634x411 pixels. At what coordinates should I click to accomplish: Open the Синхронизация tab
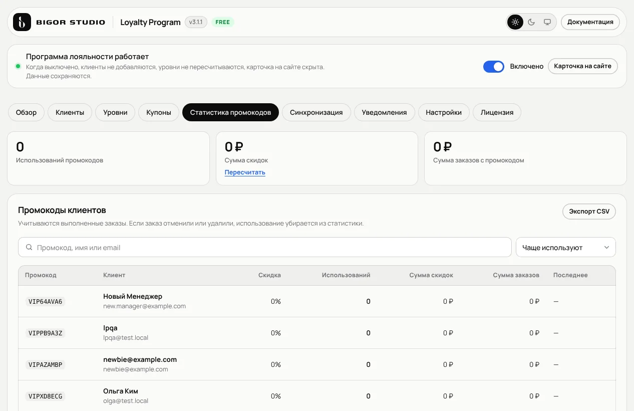coord(316,112)
